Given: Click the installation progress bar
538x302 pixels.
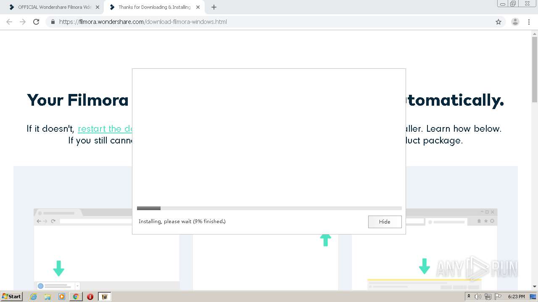Looking at the screenshot, I should pyautogui.click(x=269, y=208).
